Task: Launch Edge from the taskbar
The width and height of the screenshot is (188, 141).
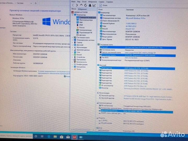Action: pos(49,137)
